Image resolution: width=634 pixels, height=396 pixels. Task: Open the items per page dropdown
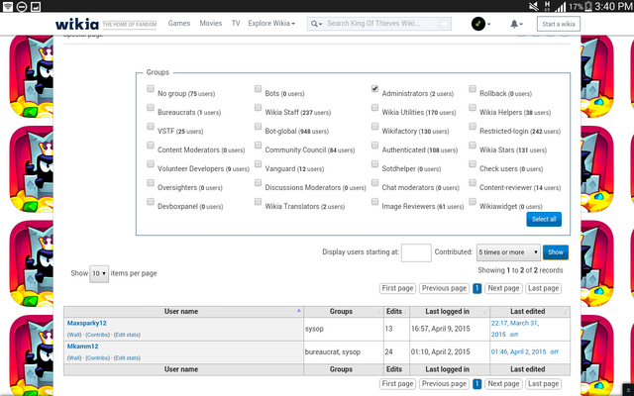99,273
